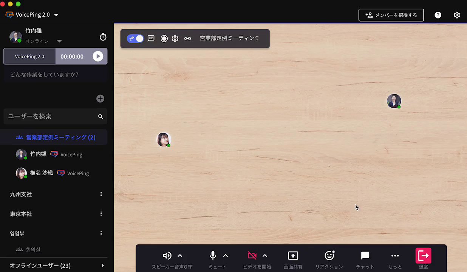Click the VoicePing logo icon

[x=9, y=15]
